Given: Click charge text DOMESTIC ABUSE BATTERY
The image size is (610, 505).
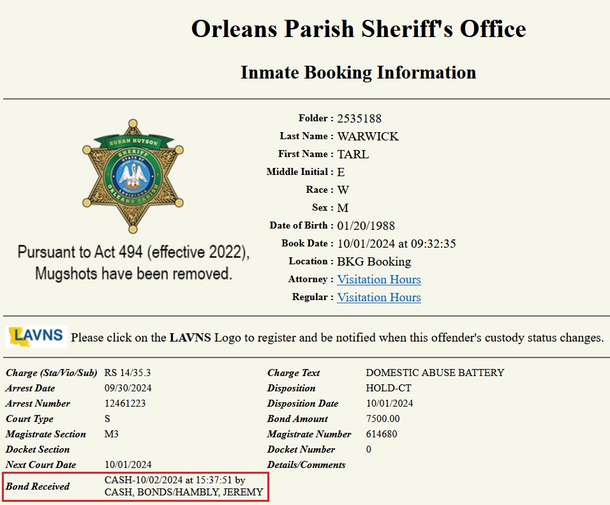Looking at the screenshot, I should pyautogui.click(x=435, y=373).
